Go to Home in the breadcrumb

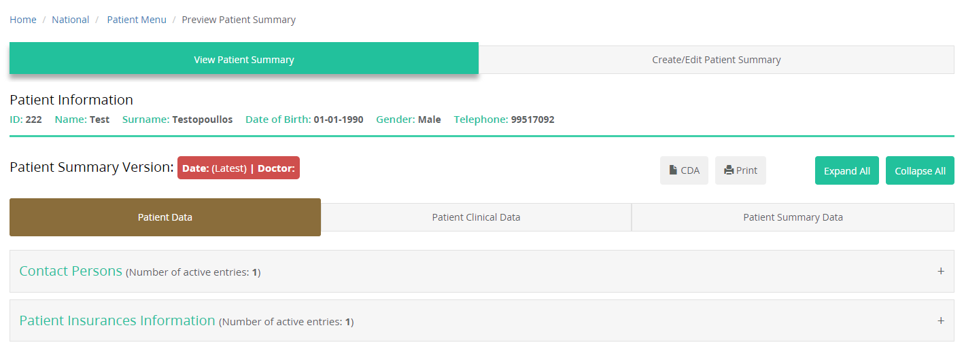coord(23,20)
